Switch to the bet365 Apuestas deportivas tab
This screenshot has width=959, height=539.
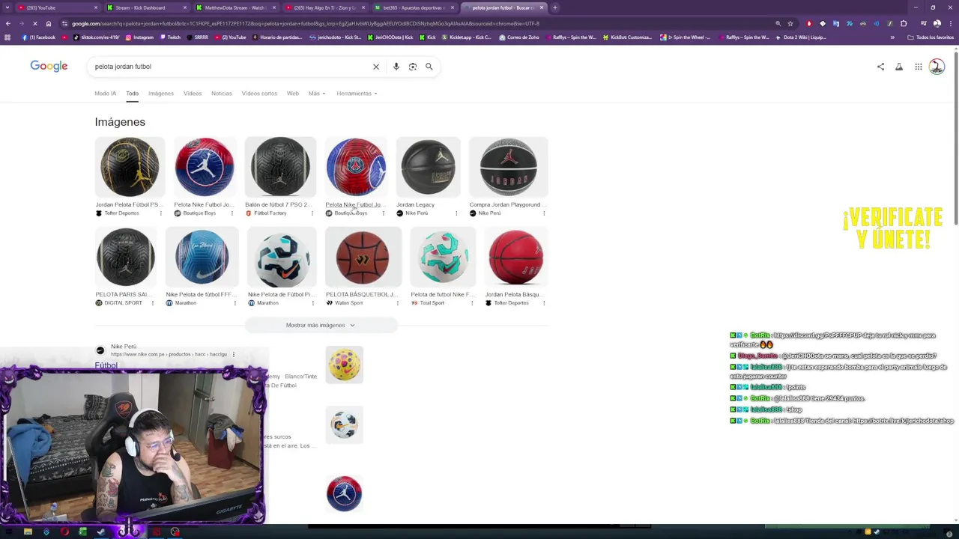pos(414,7)
